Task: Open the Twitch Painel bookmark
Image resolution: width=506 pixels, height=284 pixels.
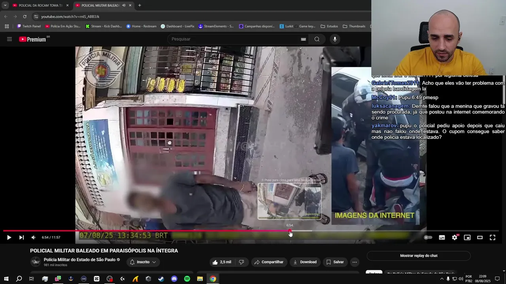Action: point(29,26)
